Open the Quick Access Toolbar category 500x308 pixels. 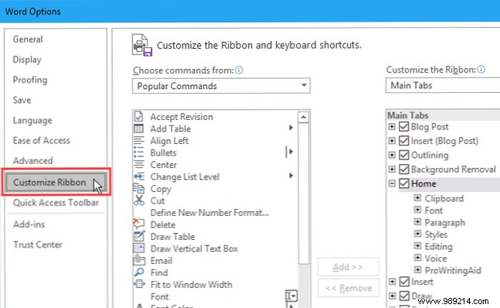pyautogui.click(x=56, y=202)
